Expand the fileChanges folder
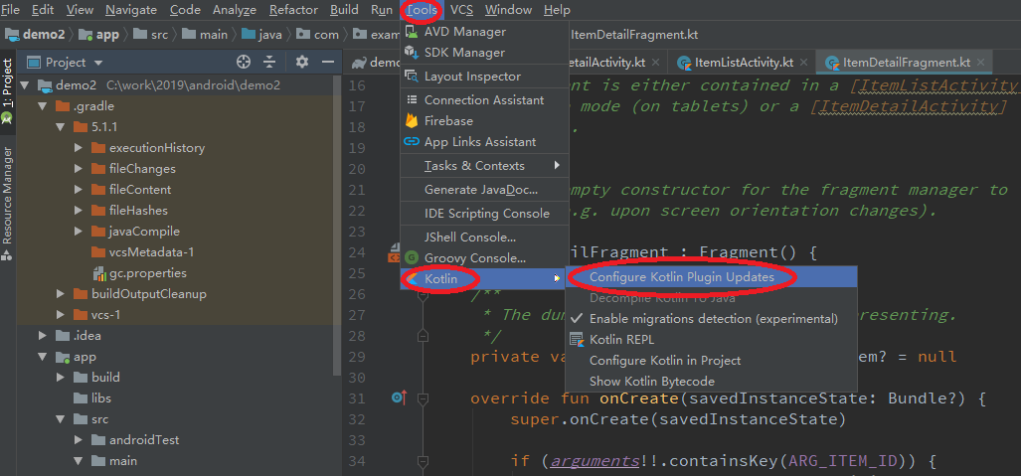Viewport: 1021px width, 476px height. [79, 169]
